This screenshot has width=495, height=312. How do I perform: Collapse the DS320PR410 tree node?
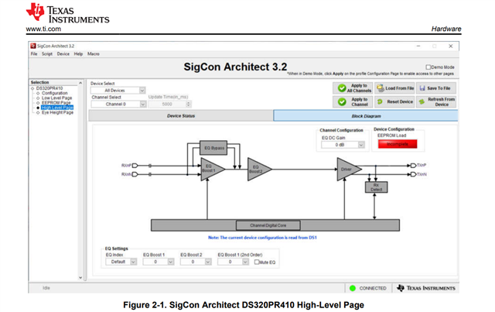[x=32, y=88]
